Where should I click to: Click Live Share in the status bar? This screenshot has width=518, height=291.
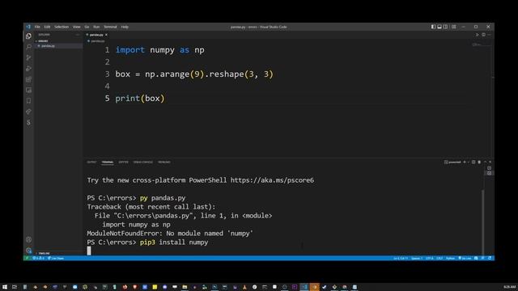[56, 259]
